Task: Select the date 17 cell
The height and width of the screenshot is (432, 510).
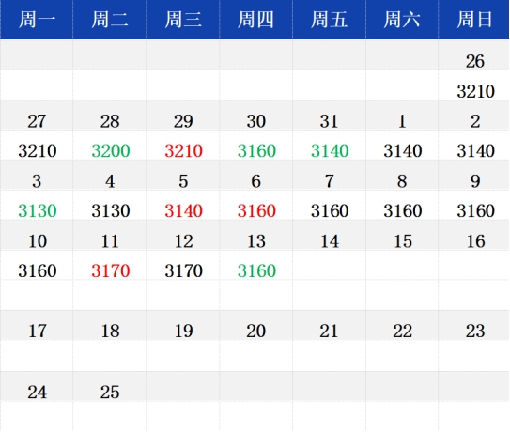Action: 38,332
